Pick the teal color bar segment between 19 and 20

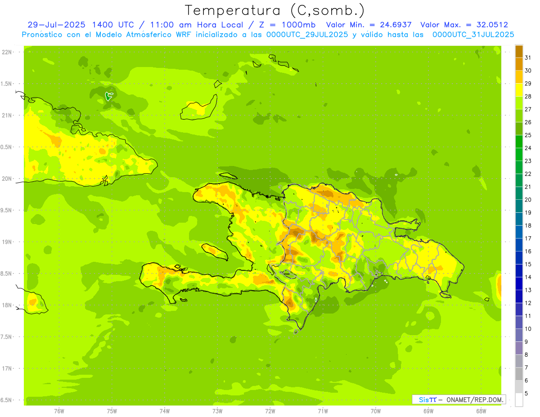tap(519, 206)
